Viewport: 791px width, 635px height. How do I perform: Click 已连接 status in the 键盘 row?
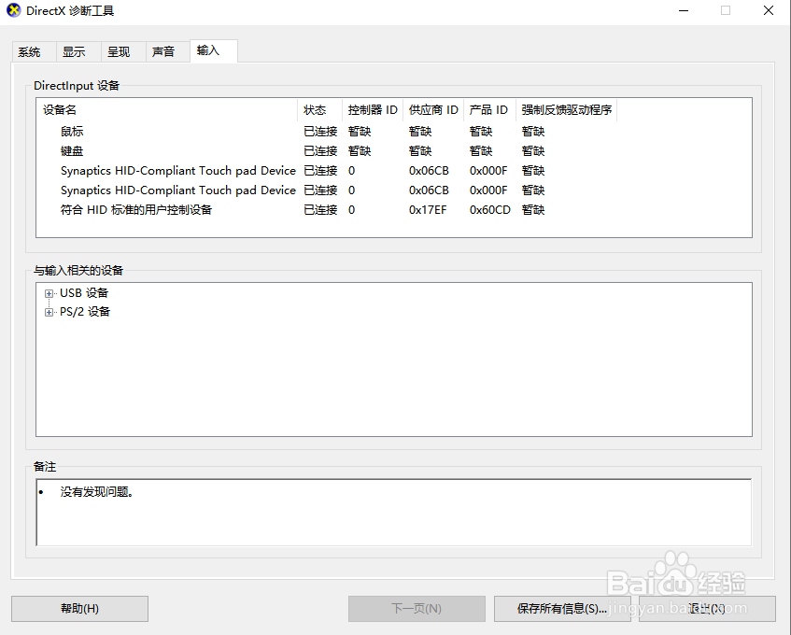coord(320,150)
